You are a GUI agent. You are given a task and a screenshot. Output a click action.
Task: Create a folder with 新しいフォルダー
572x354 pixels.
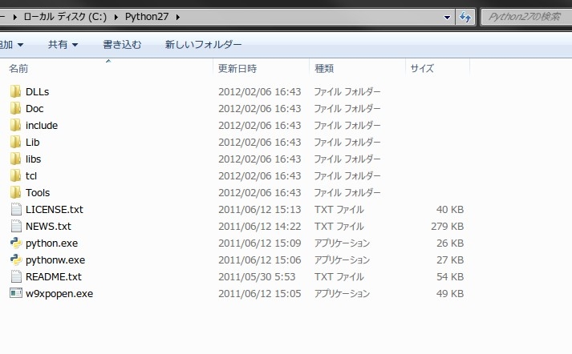pos(203,44)
